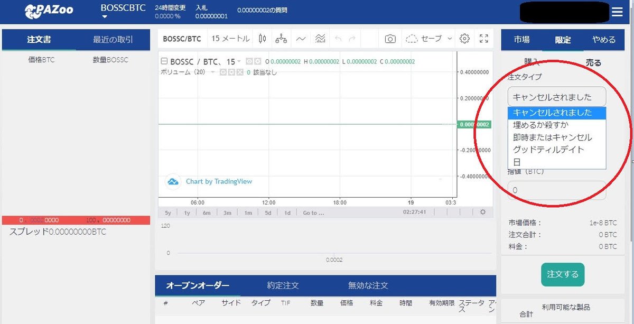The image size is (634, 324).
Task: Switch to やめる order tab
Action: click(x=604, y=40)
